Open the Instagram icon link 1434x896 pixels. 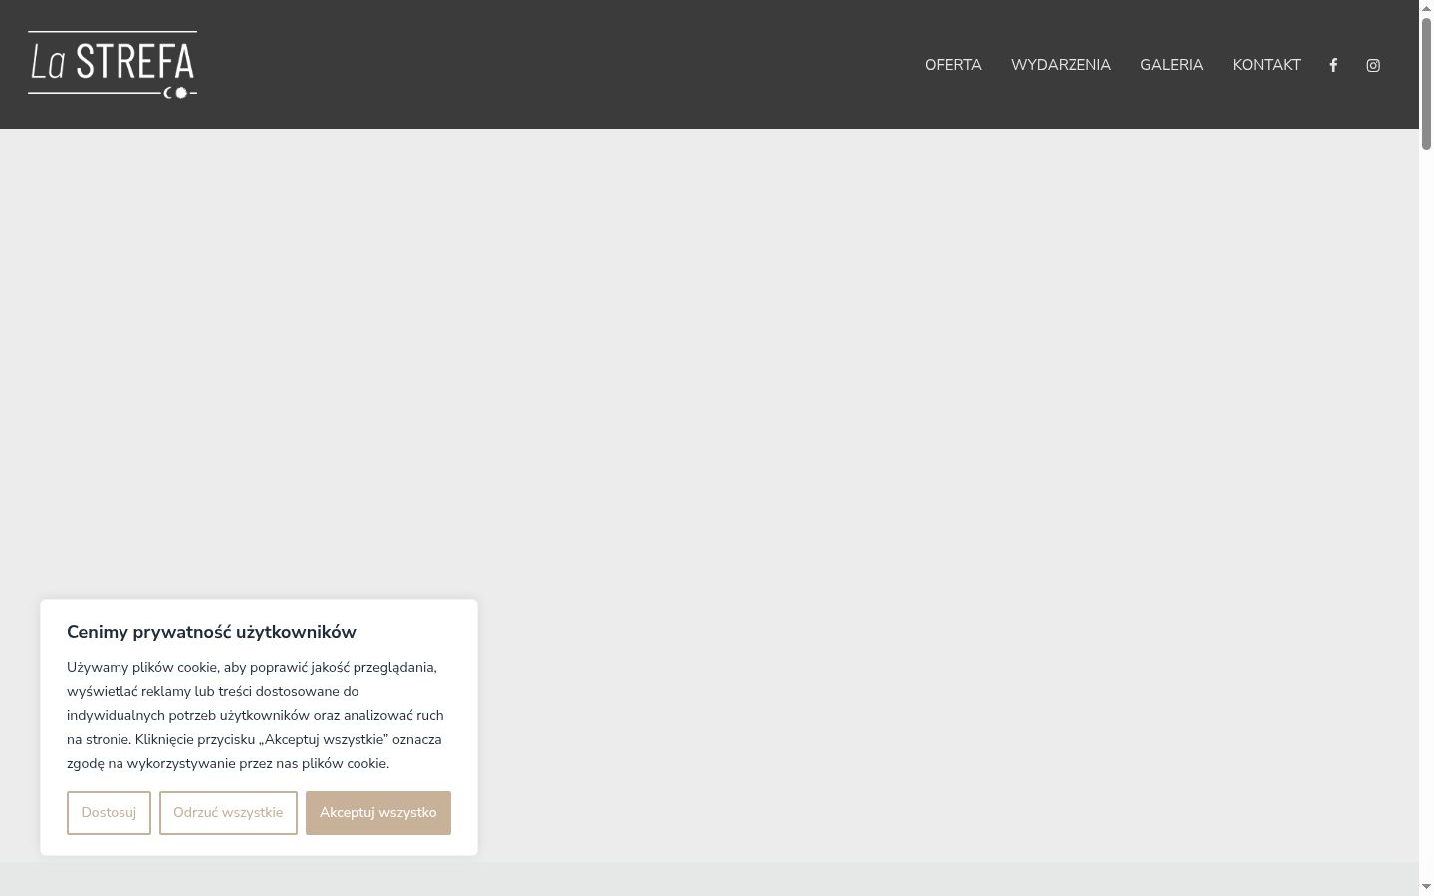[1373, 65]
